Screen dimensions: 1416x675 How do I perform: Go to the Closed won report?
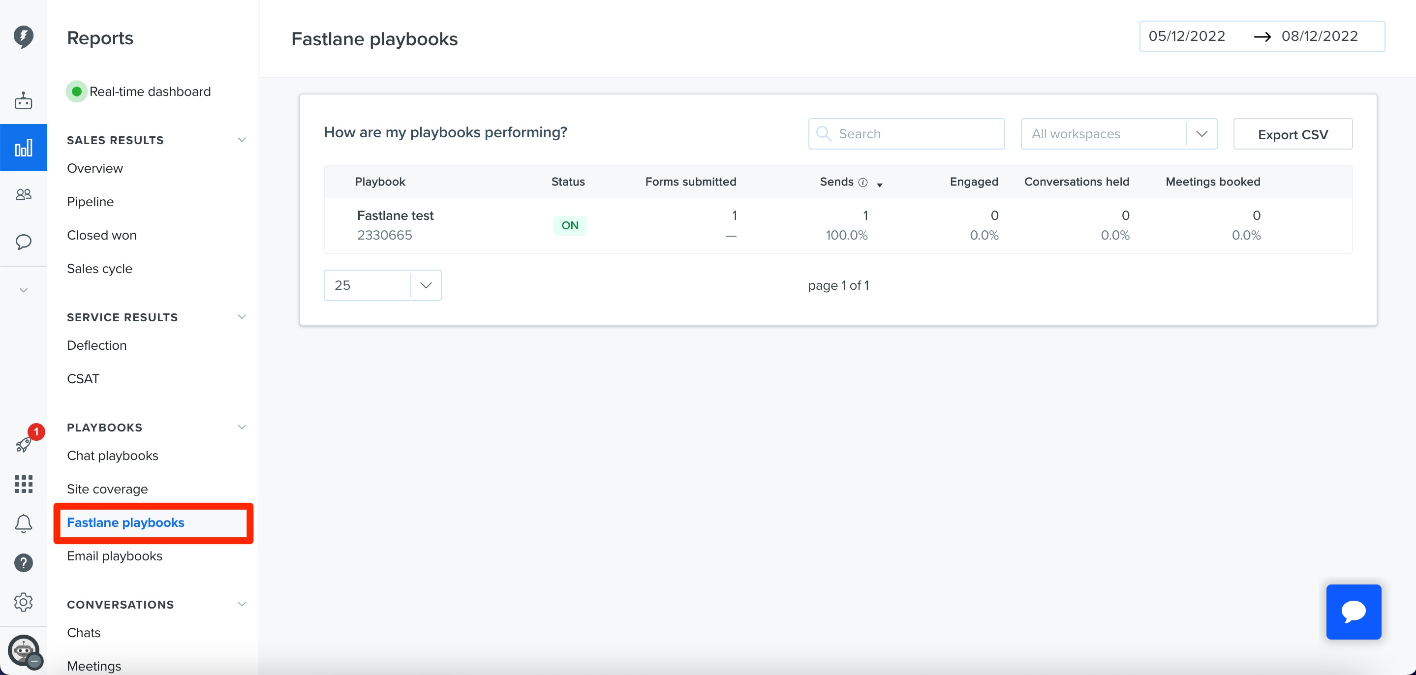[102, 235]
